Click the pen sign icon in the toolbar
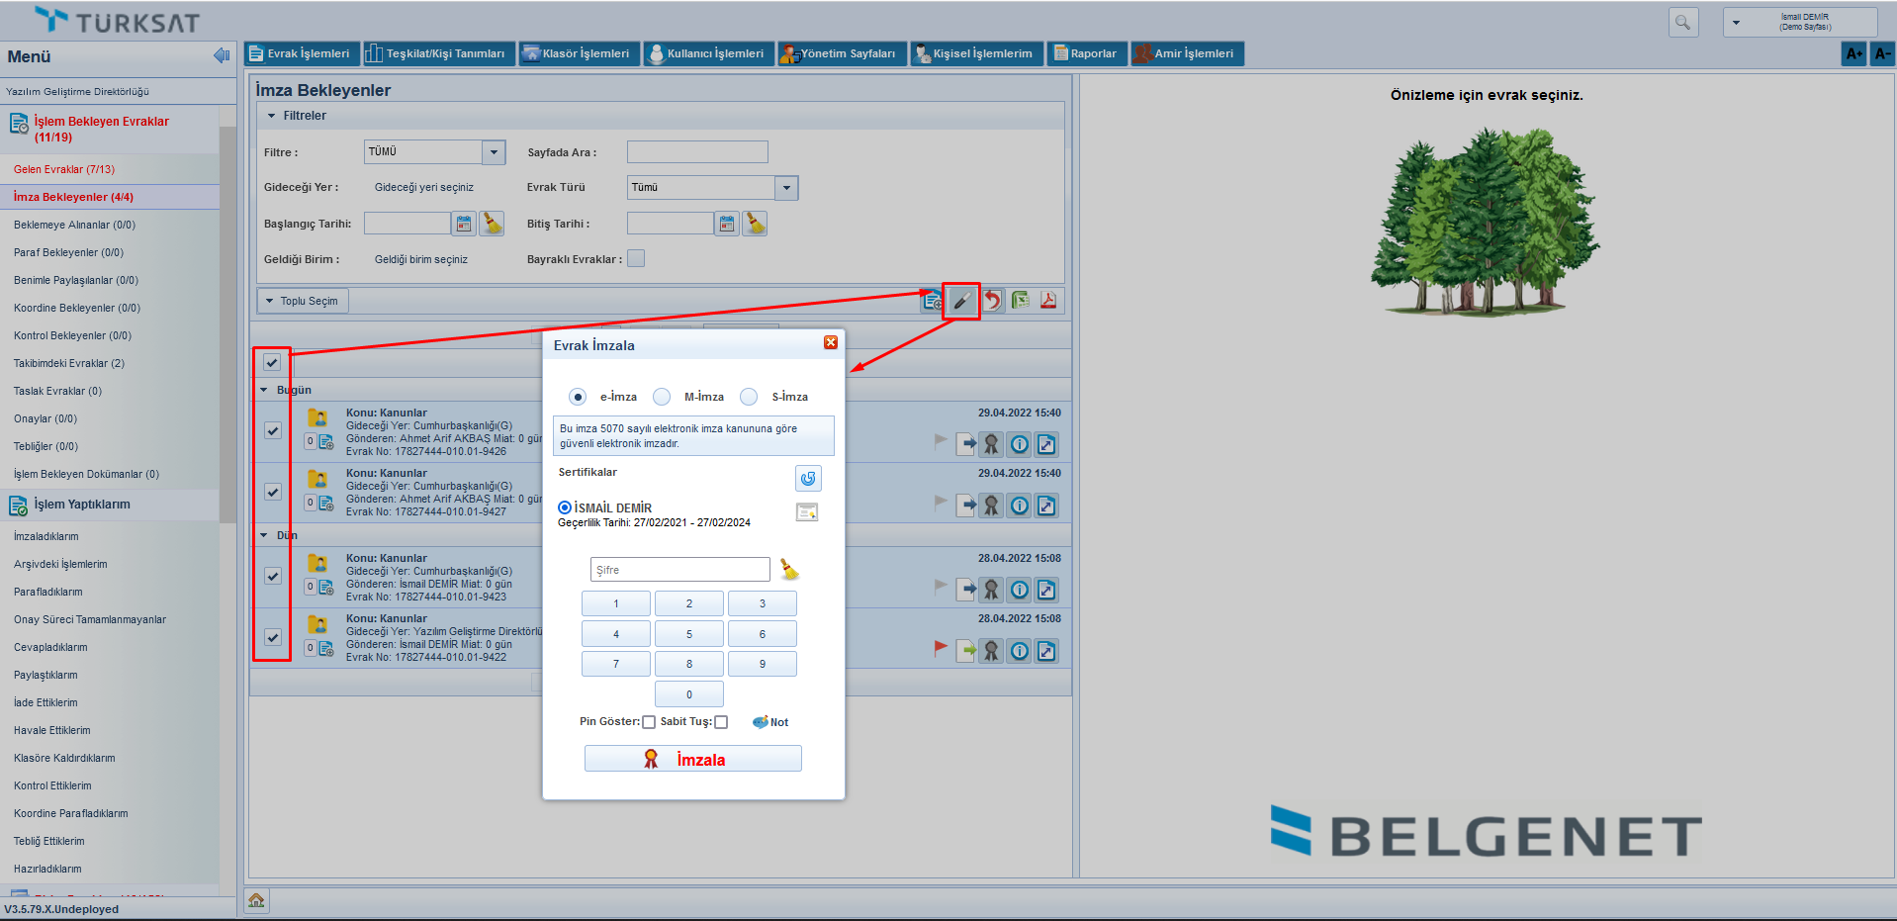Viewport: 1897px width, 921px height. [x=960, y=301]
